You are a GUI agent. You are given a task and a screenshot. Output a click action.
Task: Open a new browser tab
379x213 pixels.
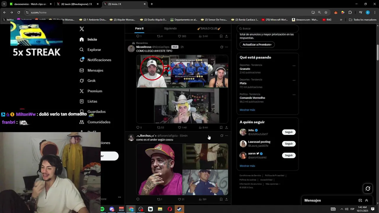pyautogui.click(x=152, y=4)
